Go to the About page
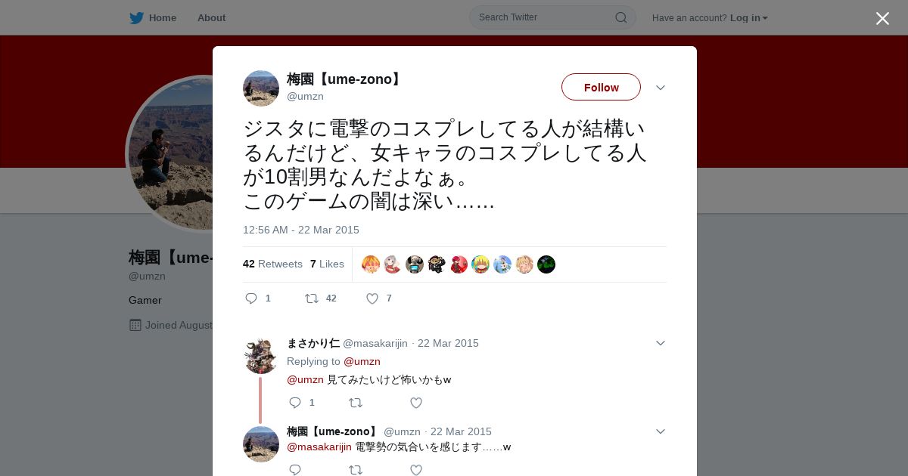 coord(211,17)
